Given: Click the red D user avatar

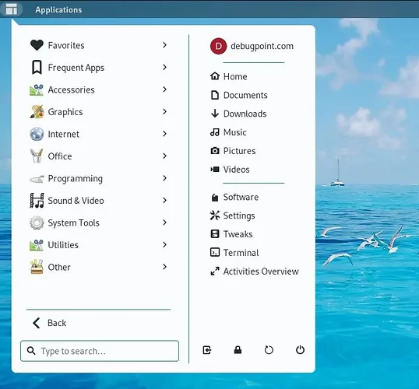Looking at the screenshot, I should pos(218,46).
